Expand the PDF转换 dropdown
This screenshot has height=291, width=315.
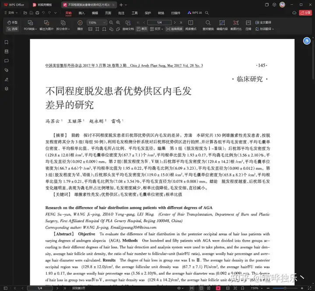30,29
